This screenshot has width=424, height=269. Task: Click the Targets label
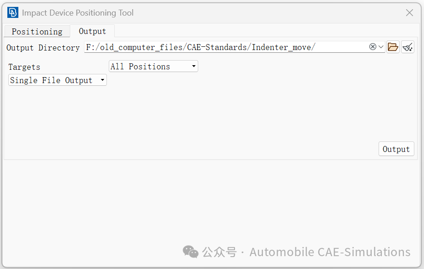24,67
